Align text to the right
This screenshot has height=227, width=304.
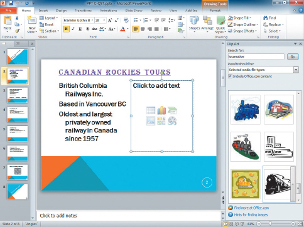pyautogui.click(x=149, y=29)
